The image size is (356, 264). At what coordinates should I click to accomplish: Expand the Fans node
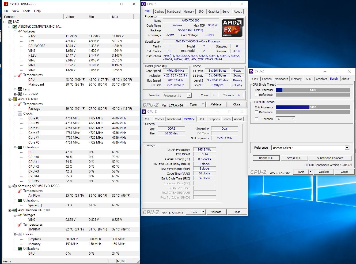[x=15, y=89]
